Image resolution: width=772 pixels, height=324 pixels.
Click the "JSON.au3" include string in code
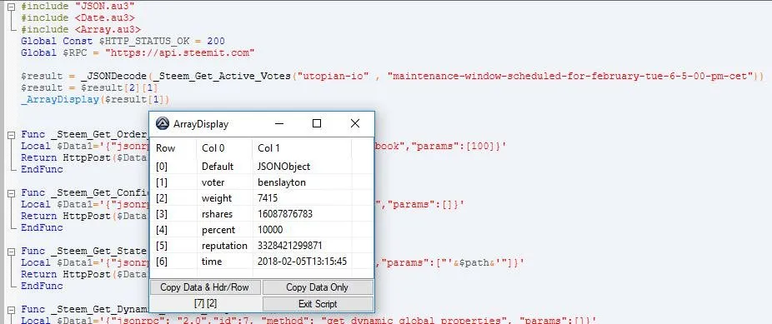[x=105, y=7]
